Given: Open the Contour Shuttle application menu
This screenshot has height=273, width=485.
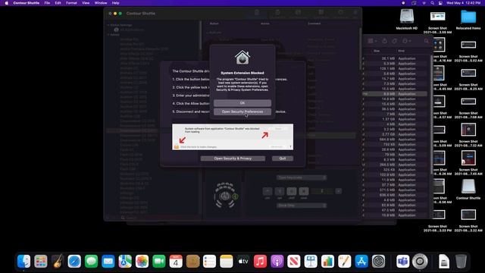Looking at the screenshot, I should click(x=27, y=3).
